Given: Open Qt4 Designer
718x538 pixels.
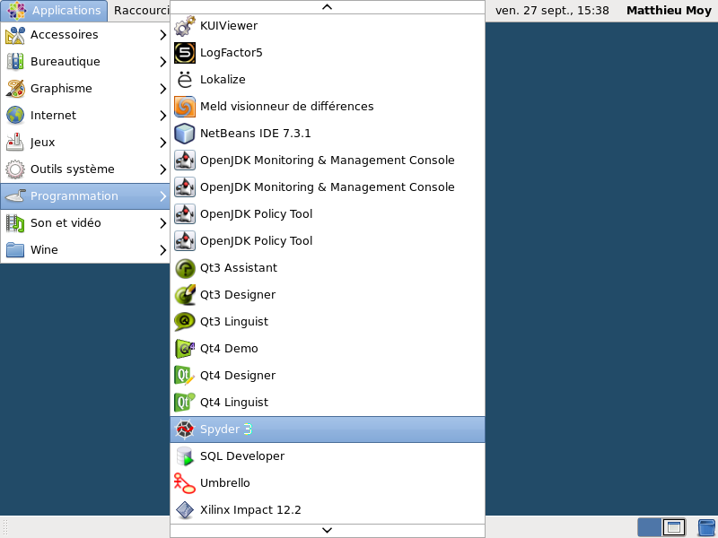Looking at the screenshot, I should [328, 376].
